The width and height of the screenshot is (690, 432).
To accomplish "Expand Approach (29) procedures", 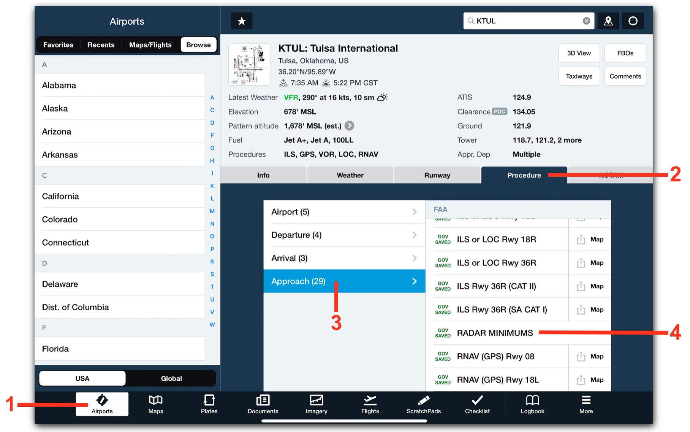I will pyautogui.click(x=344, y=281).
